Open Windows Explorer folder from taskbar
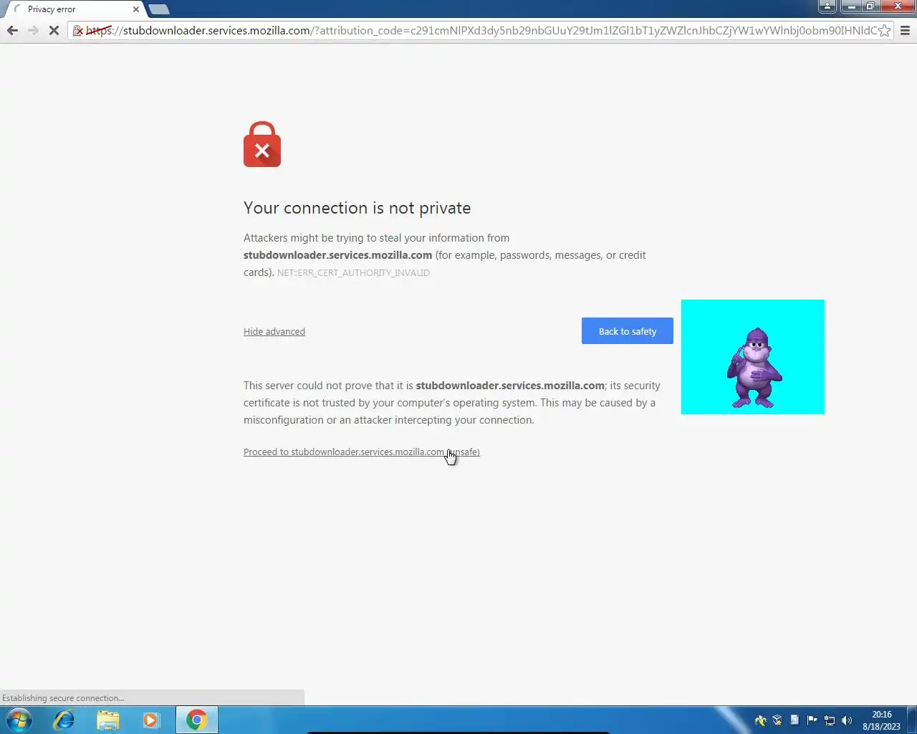This screenshot has width=917, height=734. (107, 720)
